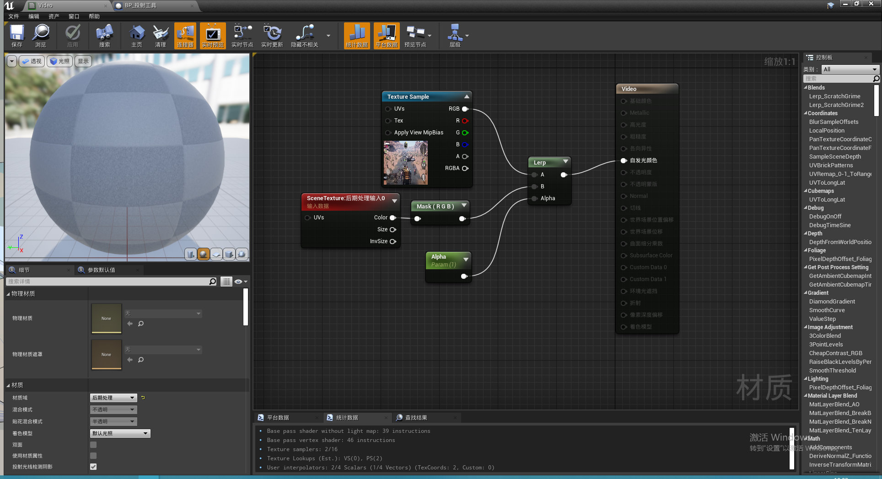
Task: Click the 隐藏不相关 hide unrelated icon
Action: pos(305,36)
